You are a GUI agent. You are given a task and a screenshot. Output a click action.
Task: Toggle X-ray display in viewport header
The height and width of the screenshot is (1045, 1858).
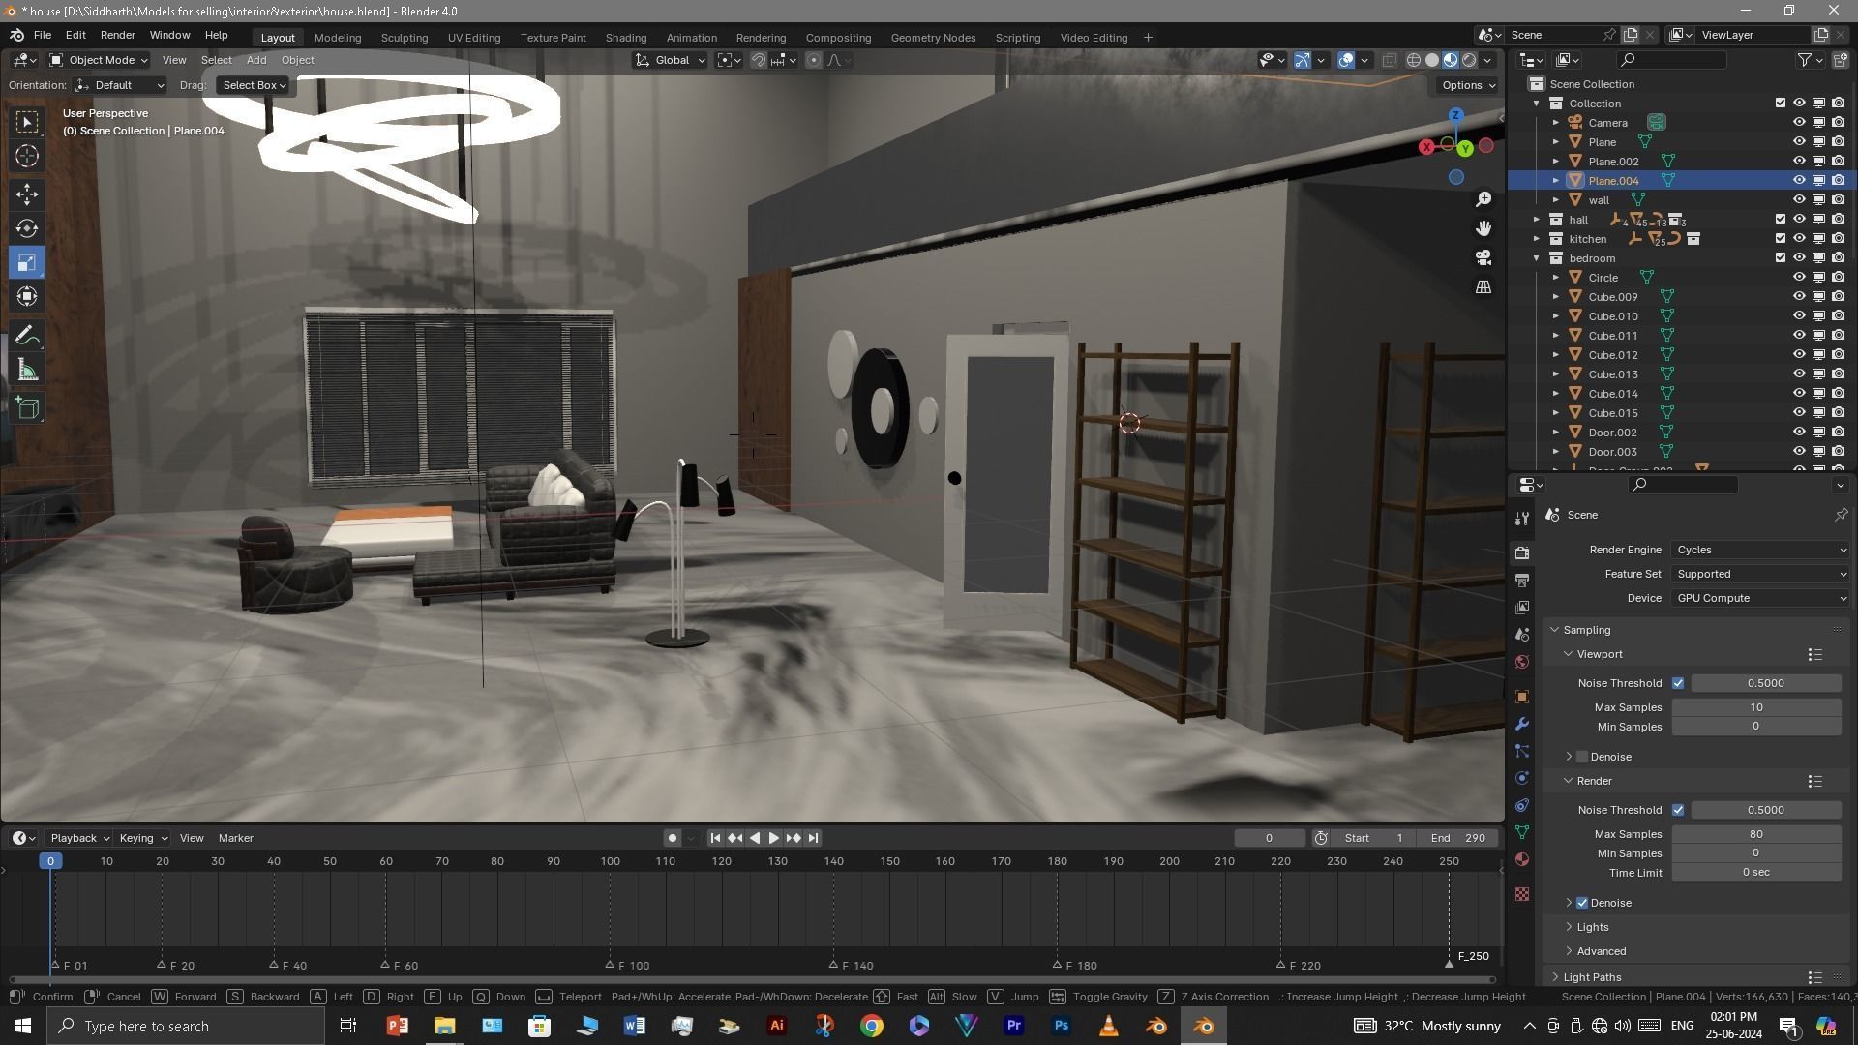pyautogui.click(x=1389, y=60)
